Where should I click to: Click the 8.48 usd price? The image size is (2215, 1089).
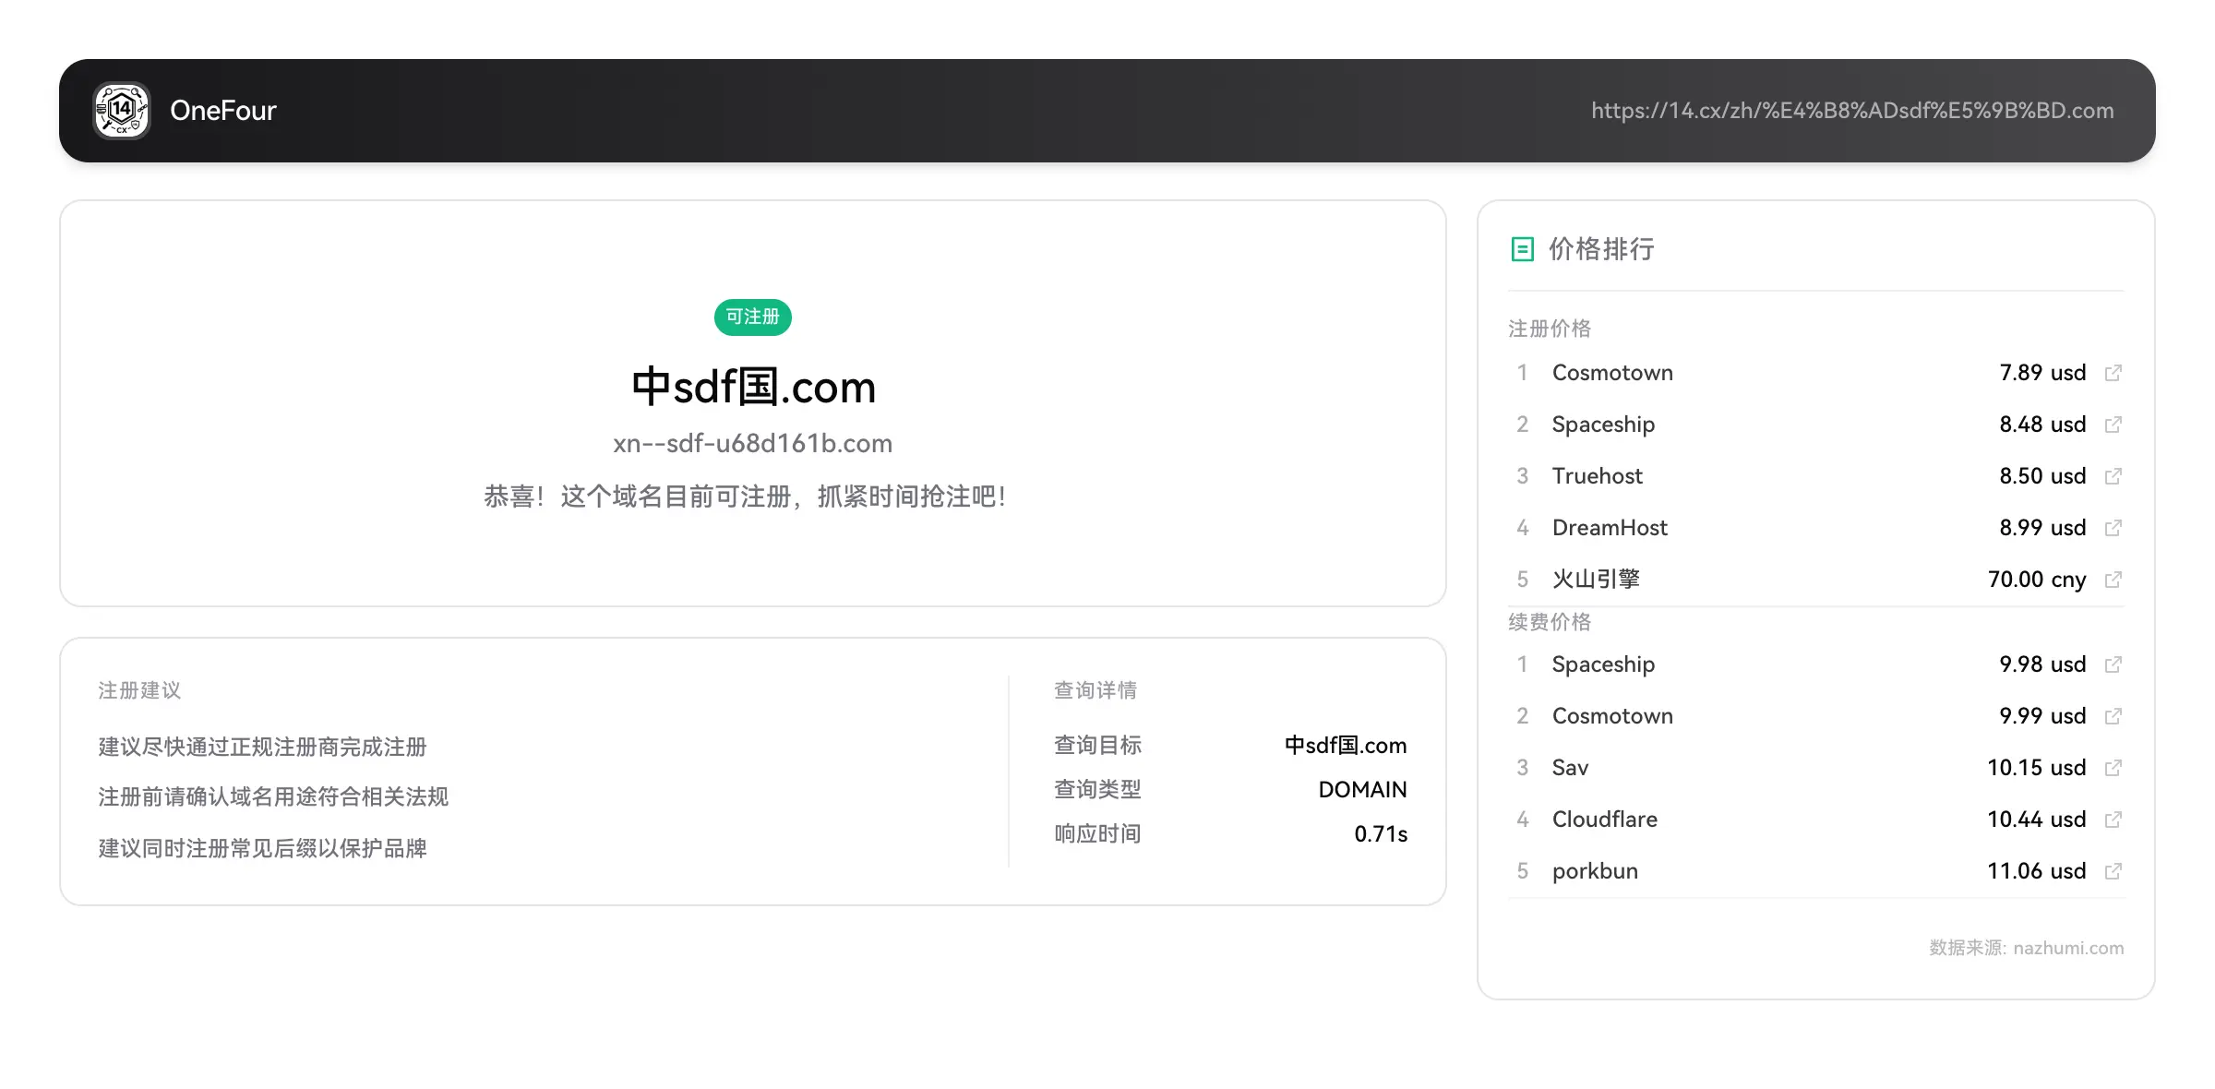click(2042, 425)
